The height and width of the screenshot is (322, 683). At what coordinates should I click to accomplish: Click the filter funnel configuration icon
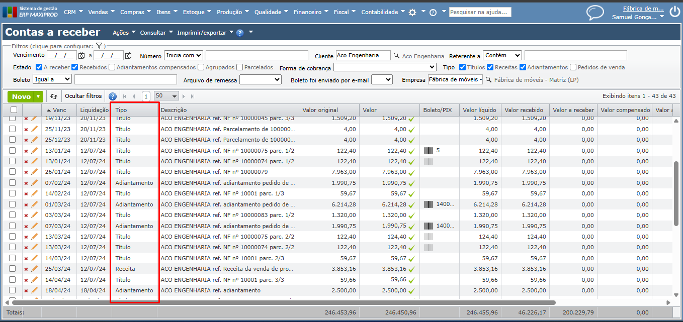coord(99,46)
